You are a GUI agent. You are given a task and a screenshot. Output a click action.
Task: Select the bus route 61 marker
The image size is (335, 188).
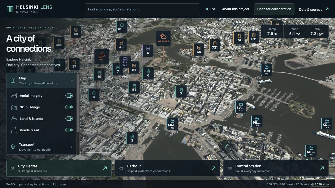click(x=134, y=68)
